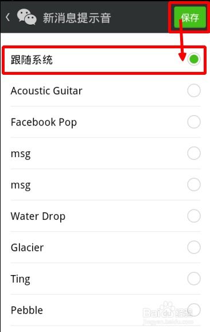The image size is (210, 332).
Task: Tap the Facebook Pop label
Action: [44, 123]
